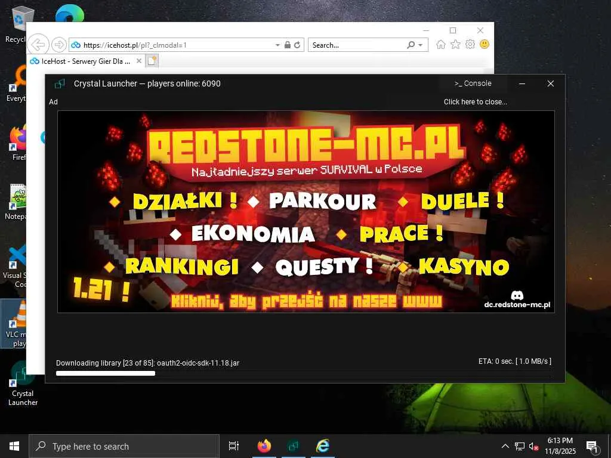Close the IceHost tab

pos(138,61)
